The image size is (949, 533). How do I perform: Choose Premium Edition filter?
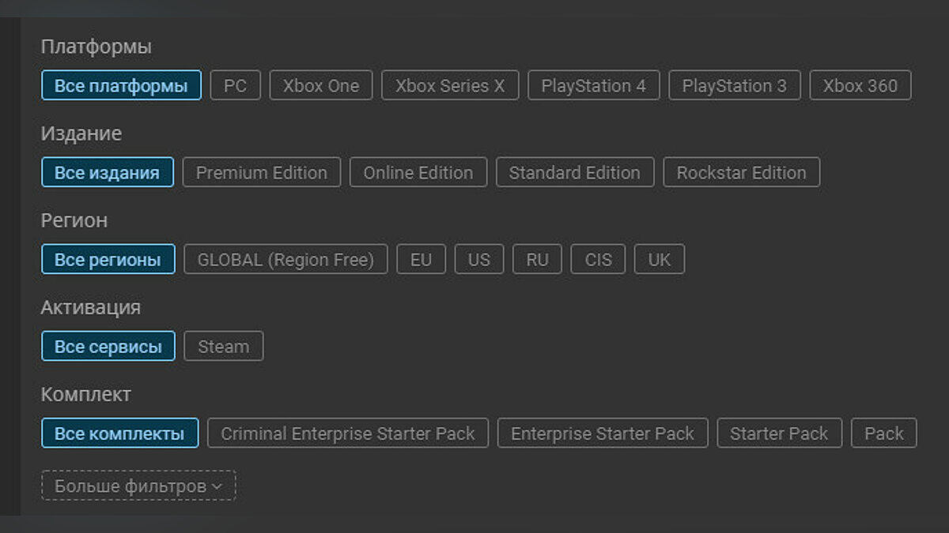pos(262,173)
